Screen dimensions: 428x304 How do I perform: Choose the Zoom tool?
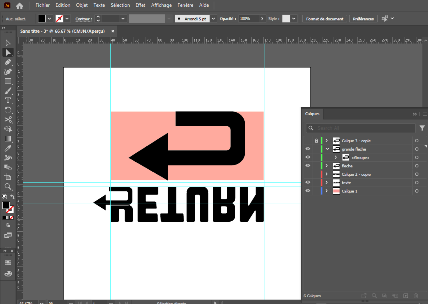[x=8, y=187]
